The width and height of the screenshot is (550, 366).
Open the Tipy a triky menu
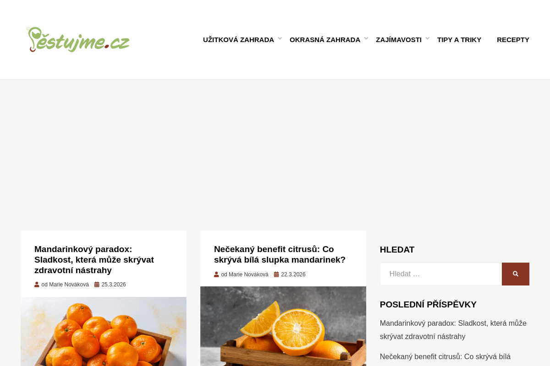[459, 40]
